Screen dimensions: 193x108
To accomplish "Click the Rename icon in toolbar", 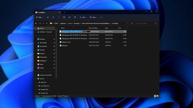I will point(64,17).
